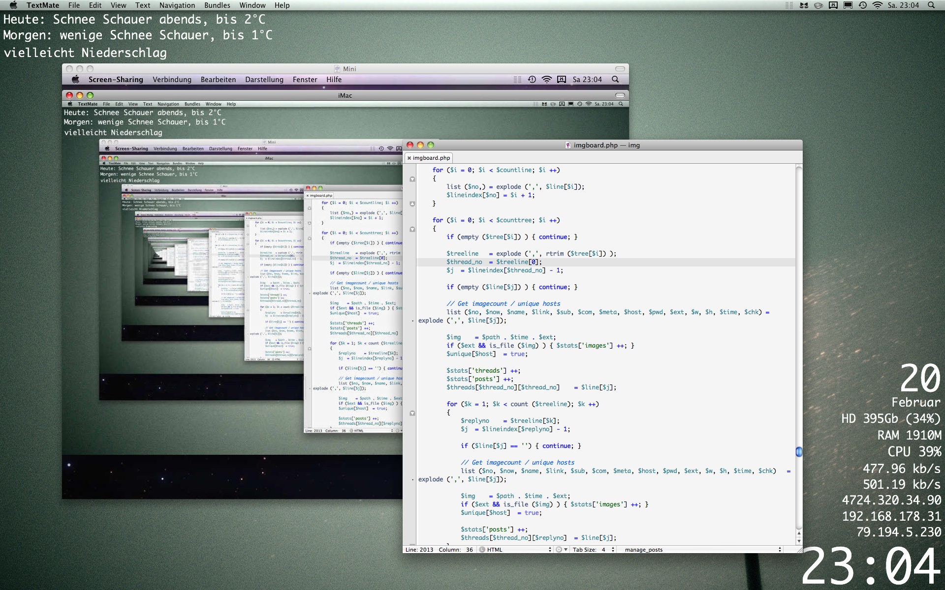
Task: Toggle fold marker at first for loop brace
Action: coord(412,179)
